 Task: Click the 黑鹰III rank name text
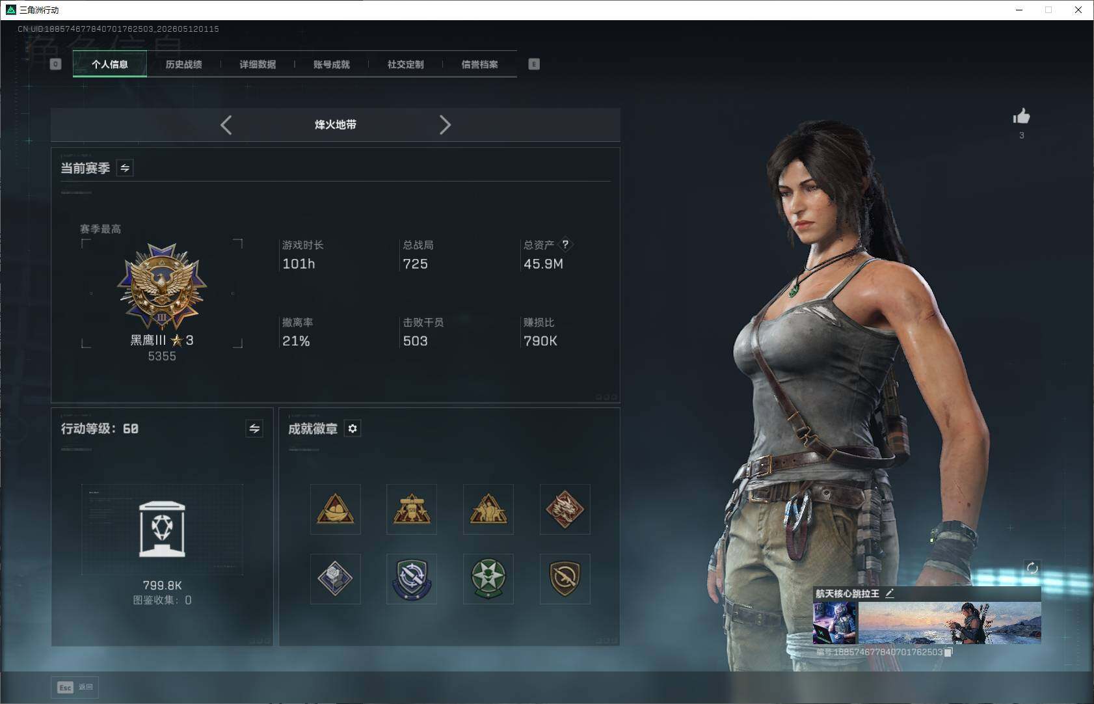click(148, 340)
